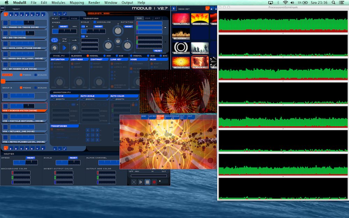Open the Modules menu
The width and height of the screenshot is (349, 218).
(x=58, y=3)
